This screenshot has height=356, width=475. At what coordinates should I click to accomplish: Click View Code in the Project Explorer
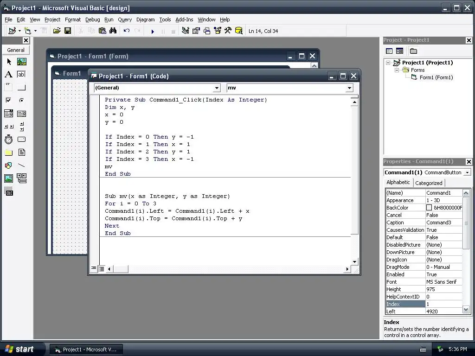(389, 51)
